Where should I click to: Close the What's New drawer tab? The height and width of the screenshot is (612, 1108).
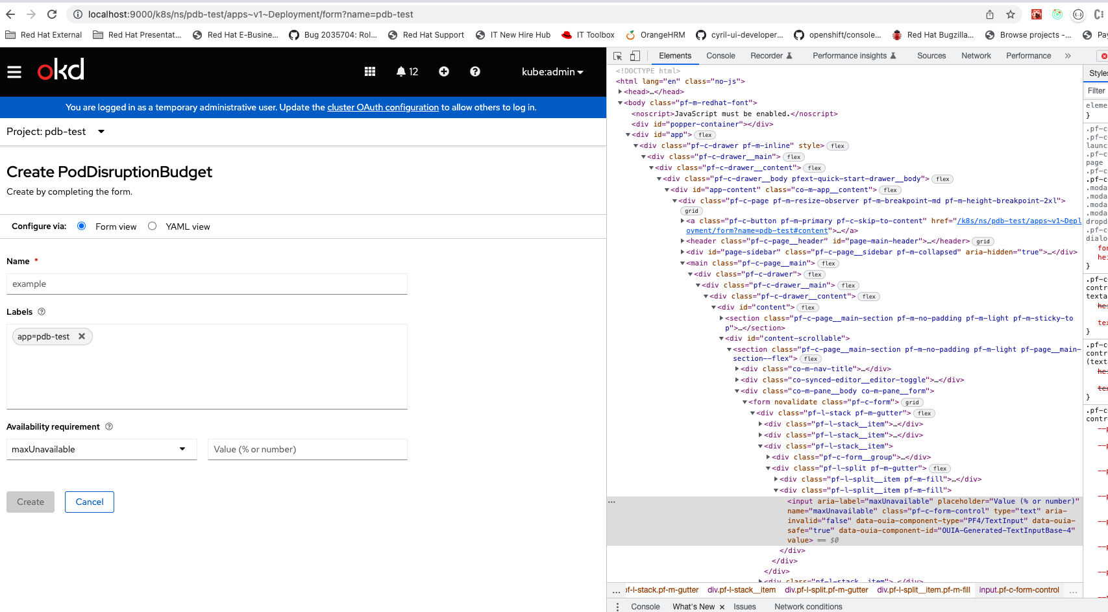click(722, 607)
